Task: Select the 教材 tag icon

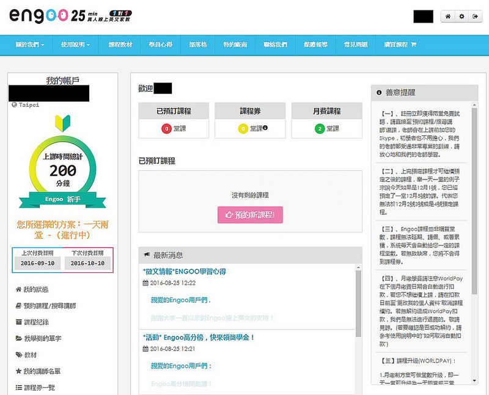Action: coord(19,353)
